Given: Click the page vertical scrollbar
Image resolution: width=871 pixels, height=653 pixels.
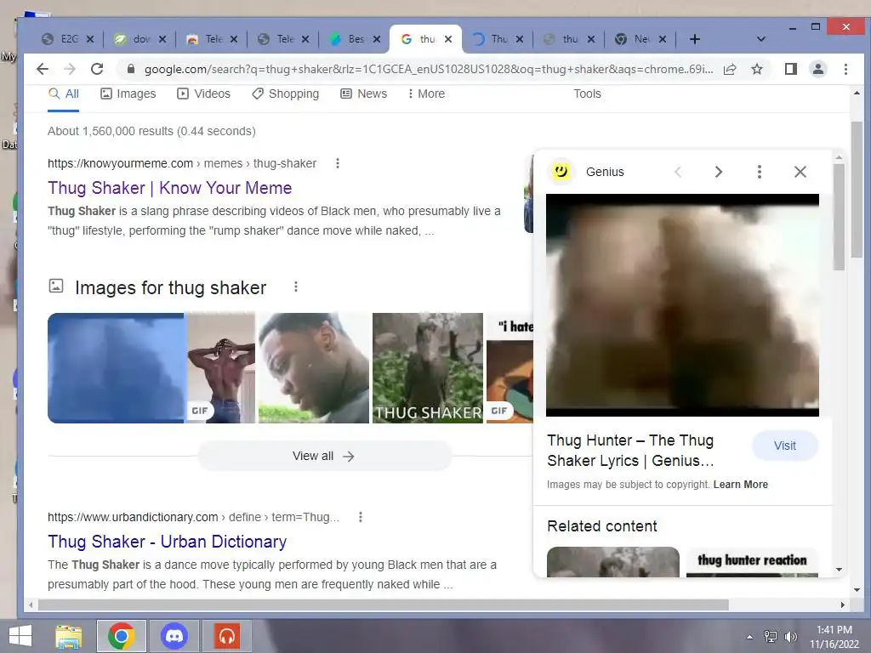Looking at the screenshot, I should pos(857,189).
